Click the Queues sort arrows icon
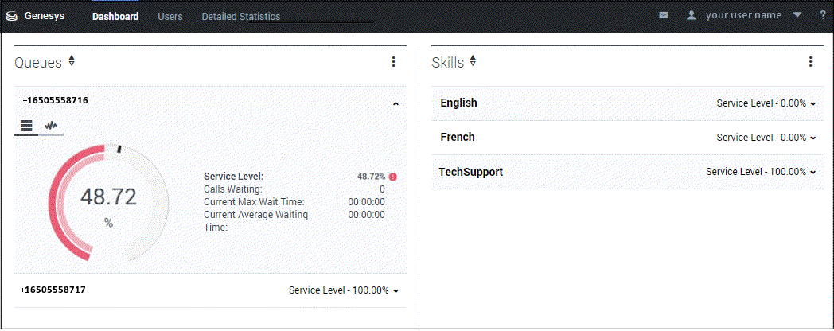The width and height of the screenshot is (834, 331). click(72, 61)
